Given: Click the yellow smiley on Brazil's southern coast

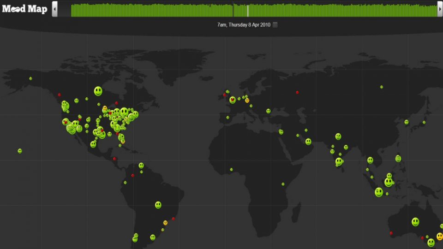Looking at the screenshot, I should pyautogui.click(x=165, y=223).
